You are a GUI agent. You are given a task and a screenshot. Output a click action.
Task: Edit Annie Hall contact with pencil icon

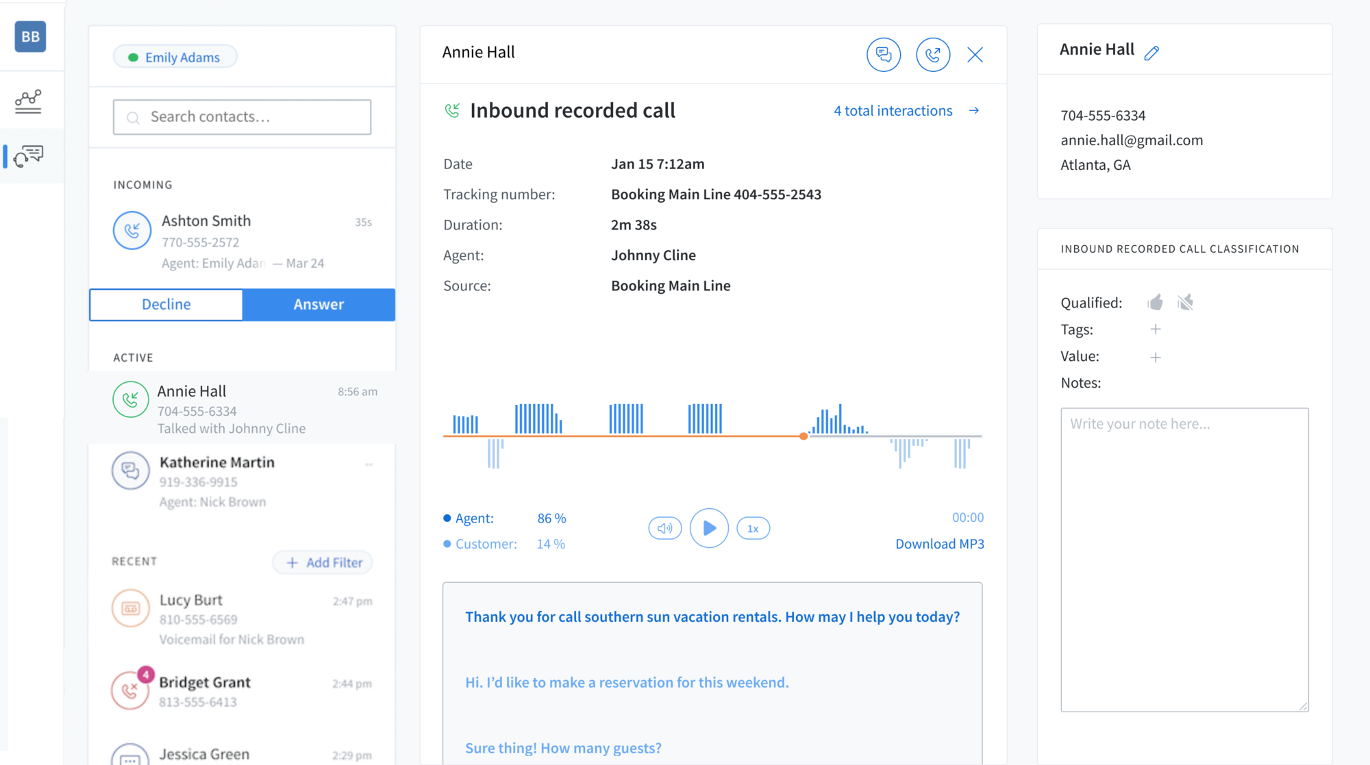tap(1151, 53)
